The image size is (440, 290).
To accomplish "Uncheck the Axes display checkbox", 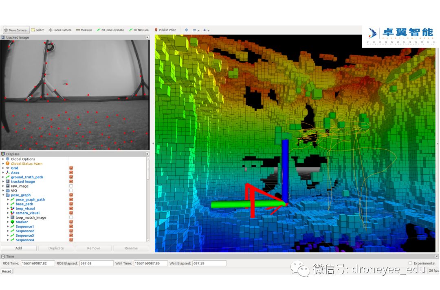I will tap(71, 172).
